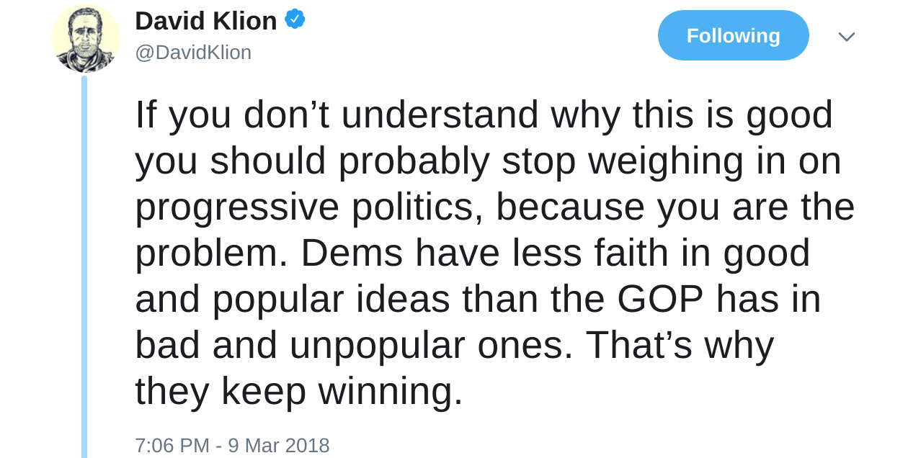Toggle the Following button
Image resolution: width=908 pixels, height=458 pixels.
coord(733,35)
